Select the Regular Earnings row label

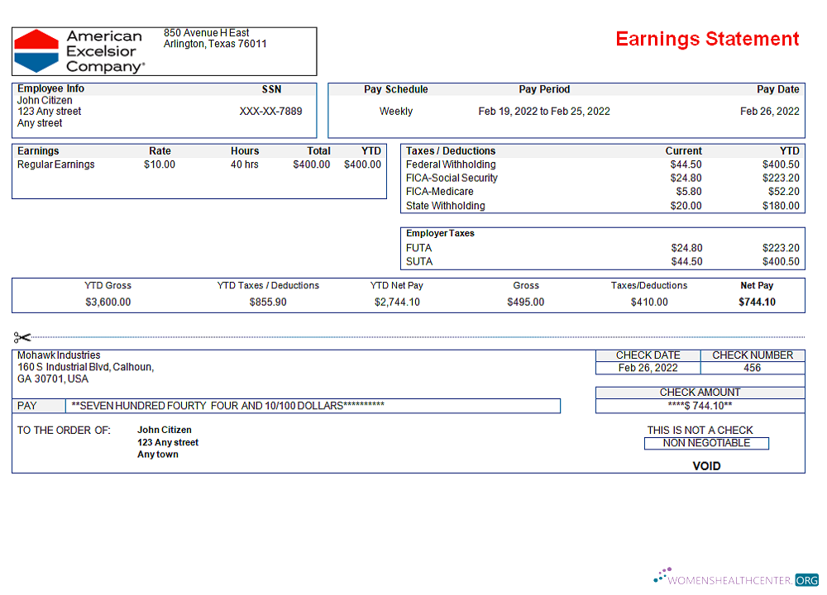(55, 164)
